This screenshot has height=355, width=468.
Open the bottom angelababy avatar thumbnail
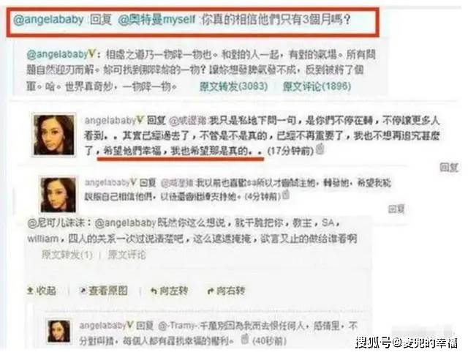[x=58, y=332]
